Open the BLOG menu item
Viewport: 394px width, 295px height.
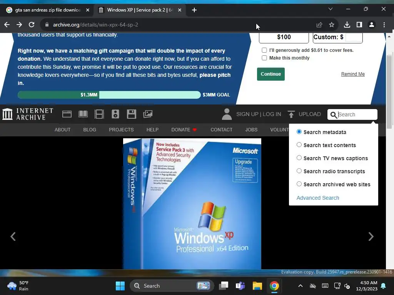click(x=90, y=130)
